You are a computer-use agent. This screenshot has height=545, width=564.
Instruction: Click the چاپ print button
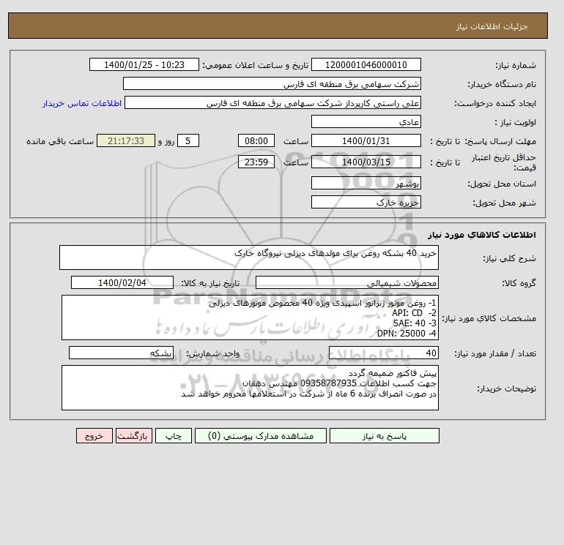(174, 436)
